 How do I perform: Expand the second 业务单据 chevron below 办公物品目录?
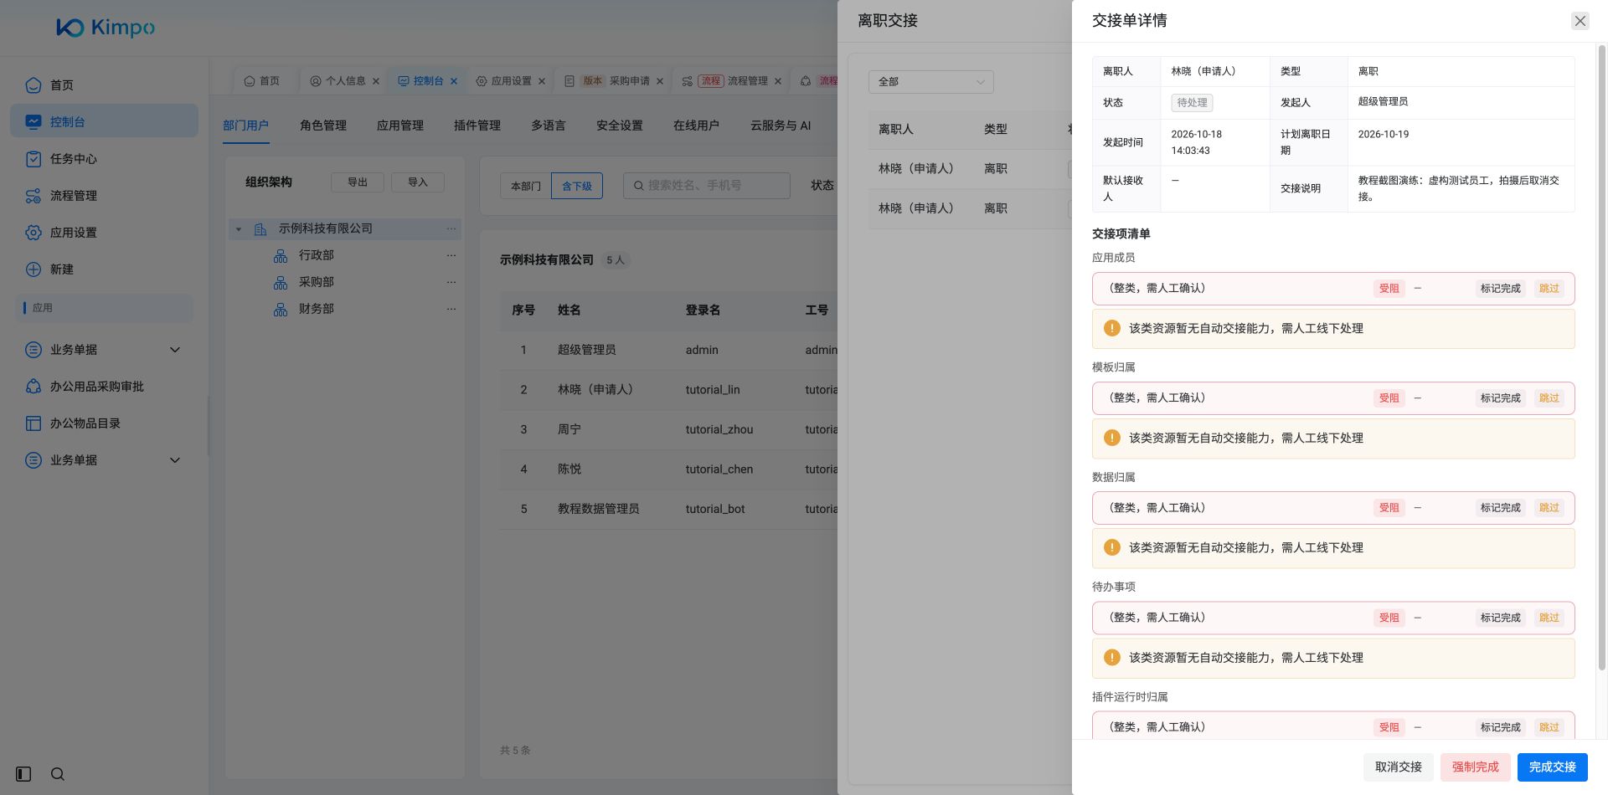(175, 460)
